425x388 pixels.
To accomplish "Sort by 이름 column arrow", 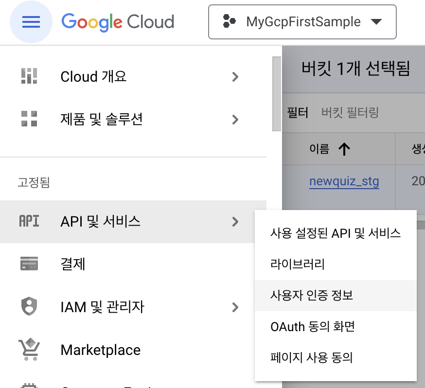I will click(344, 149).
